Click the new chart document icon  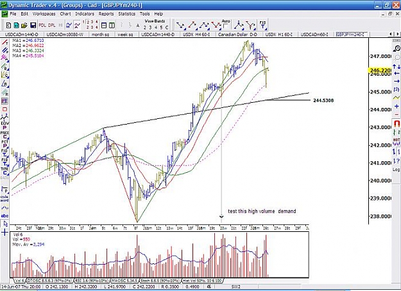[x=9, y=25]
